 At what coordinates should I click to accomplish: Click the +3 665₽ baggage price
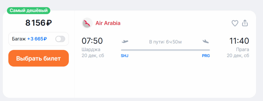click(37, 39)
